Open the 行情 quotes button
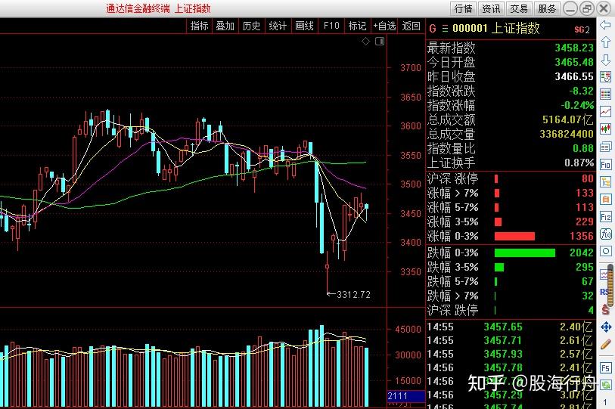The height and width of the screenshot is (409, 615). tap(463, 8)
